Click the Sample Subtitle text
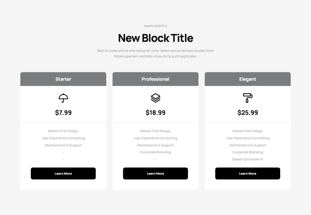311x215 pixels. pyautogui.click(x=155, y=26)
